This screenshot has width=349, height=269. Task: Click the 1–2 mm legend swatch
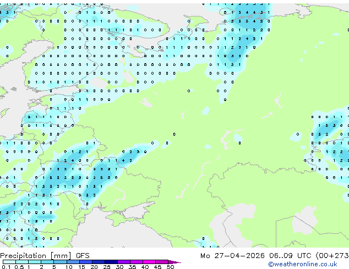35,262
